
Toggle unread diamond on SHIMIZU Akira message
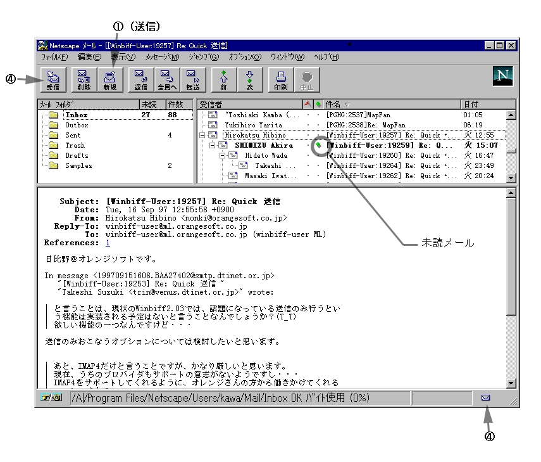pos(318,145)
